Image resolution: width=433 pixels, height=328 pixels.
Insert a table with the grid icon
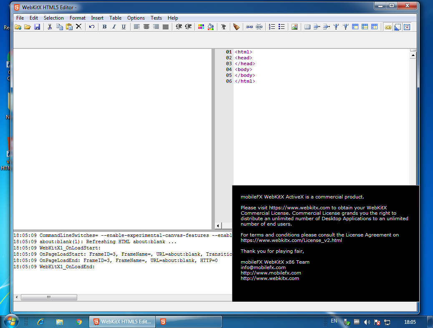(x=307, y=27)
